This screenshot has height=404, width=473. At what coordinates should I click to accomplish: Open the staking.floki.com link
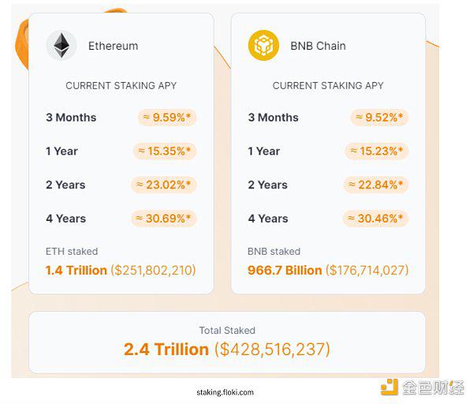click(225, 392)
